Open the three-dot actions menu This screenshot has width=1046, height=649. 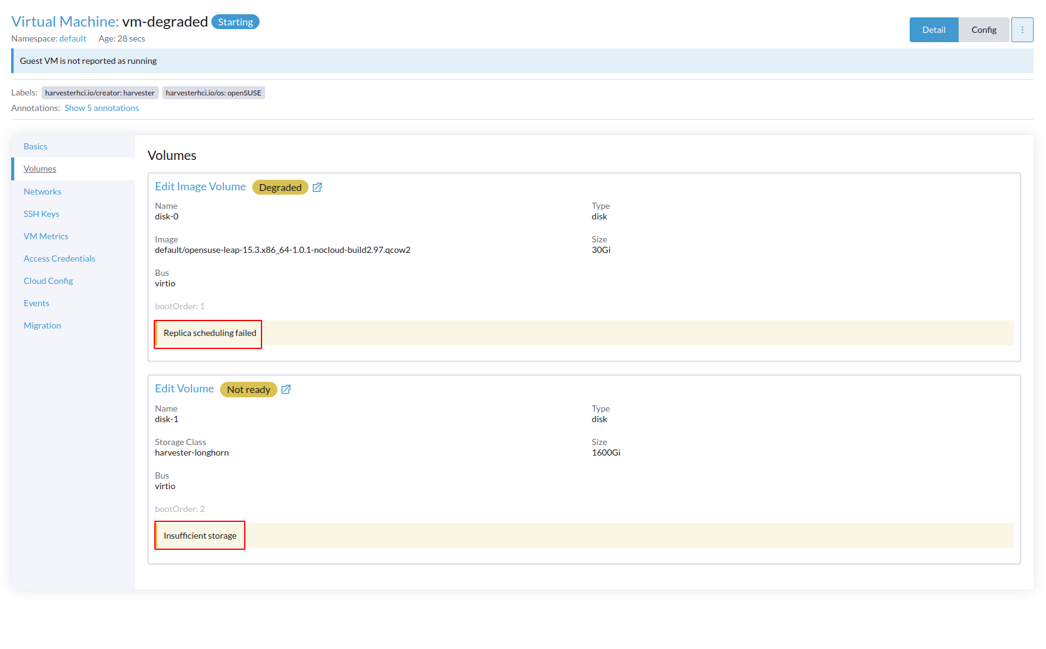coord(1022,30)
